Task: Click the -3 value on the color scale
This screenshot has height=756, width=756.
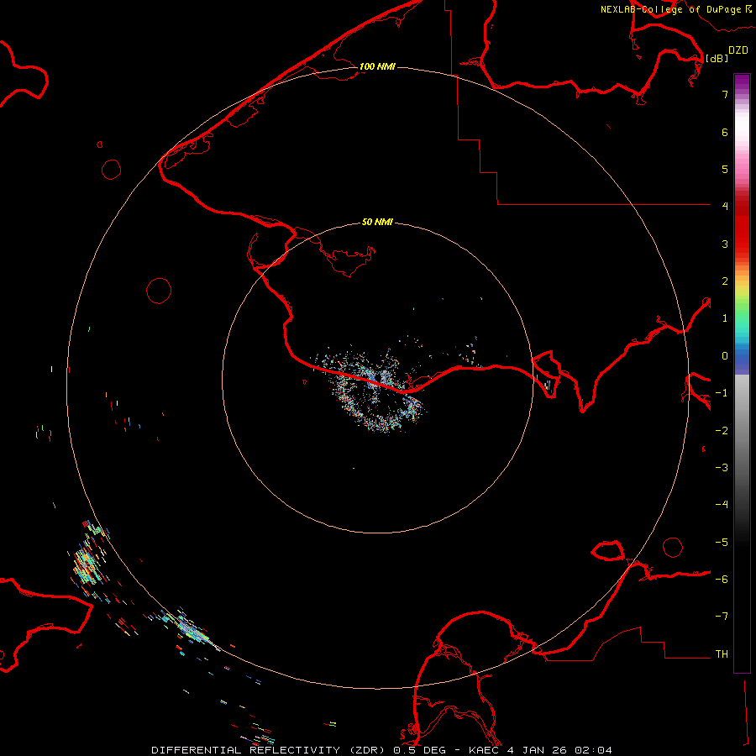Action: coord(722,468)
